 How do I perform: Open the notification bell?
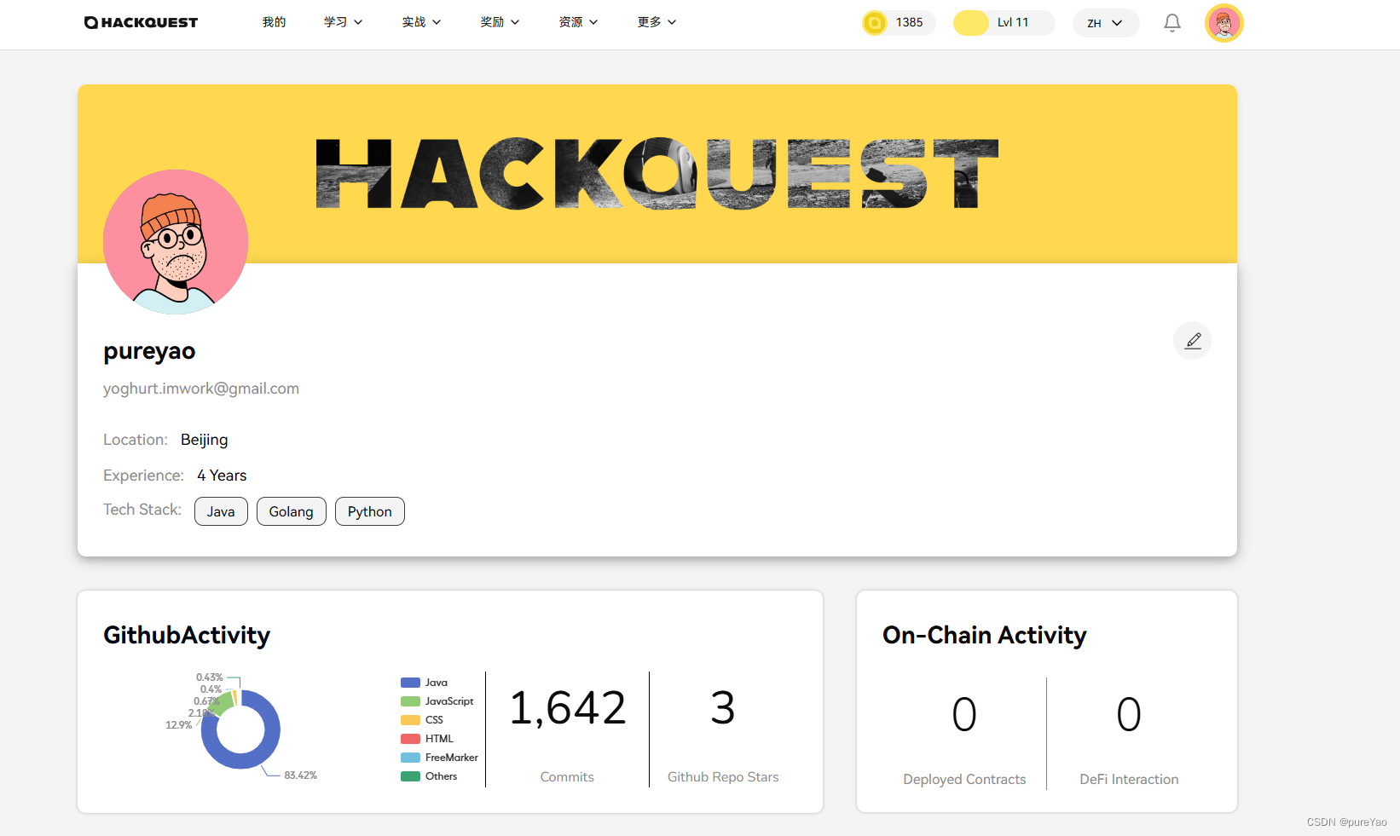pyautogui.click(x=1172, y=23)
